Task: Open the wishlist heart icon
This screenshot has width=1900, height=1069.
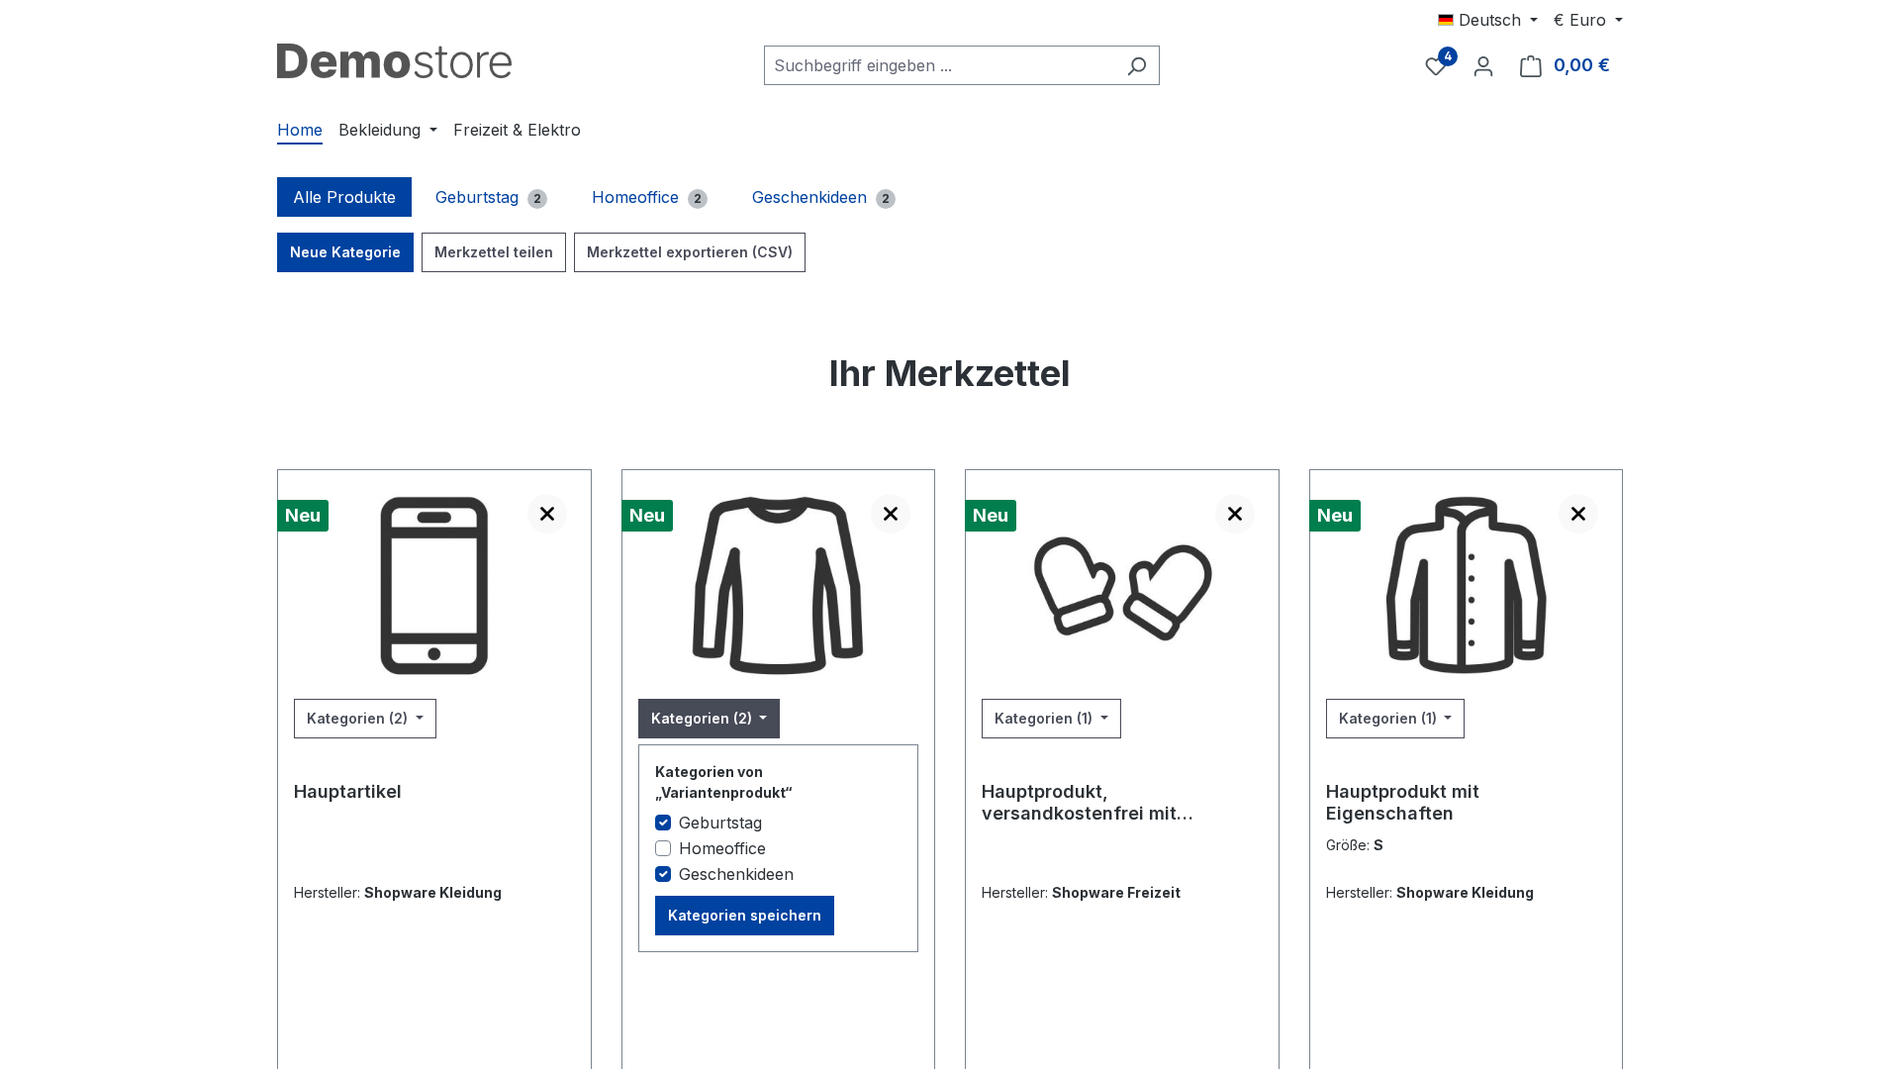Action: (x=1436, y=66)
